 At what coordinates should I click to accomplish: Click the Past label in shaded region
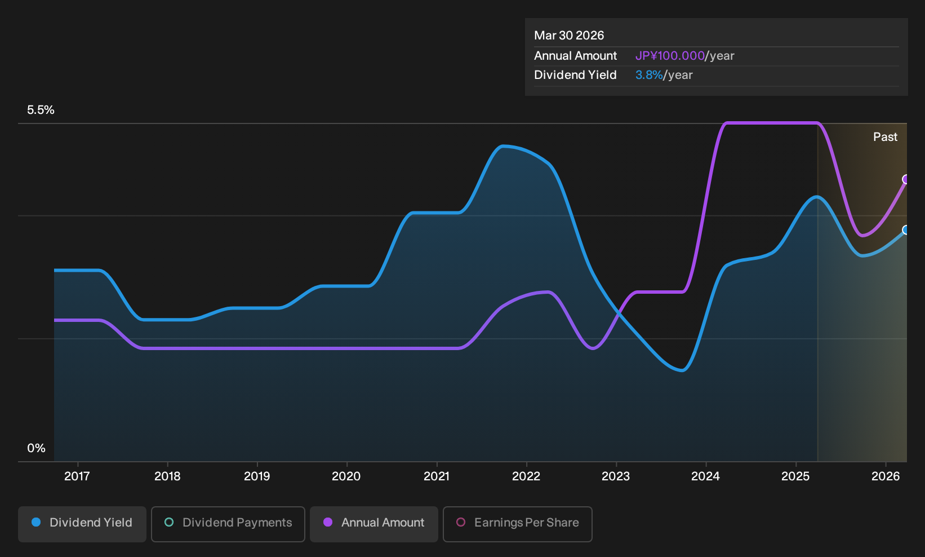[x=885, y=137]
